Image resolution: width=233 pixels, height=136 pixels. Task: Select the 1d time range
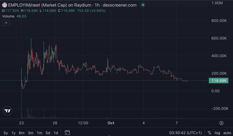coord(56,133)
